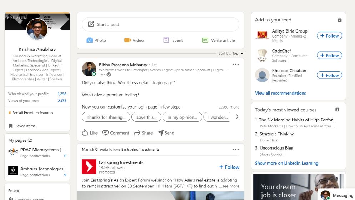Open Views of your post stats
Viewport: 355px width, 200px height.
point(37,101)
